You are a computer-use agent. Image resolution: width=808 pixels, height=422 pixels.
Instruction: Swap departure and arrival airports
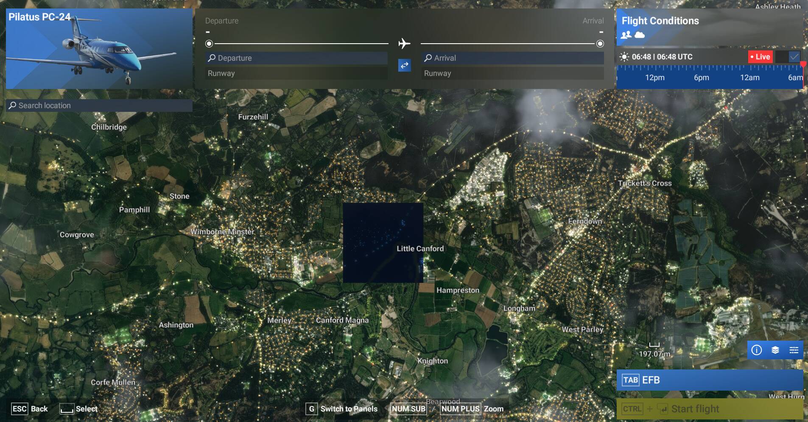click(404, 65)
